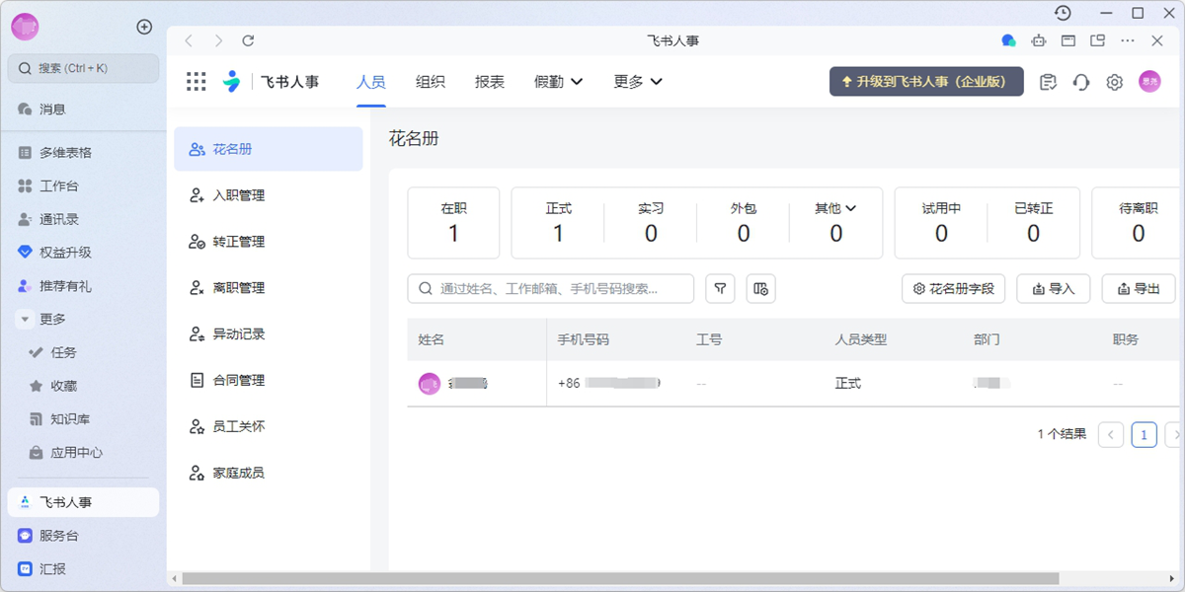Open the 其他 employee type dropdown
This screenshot has width=1185, height=592.
coord(835,209)
